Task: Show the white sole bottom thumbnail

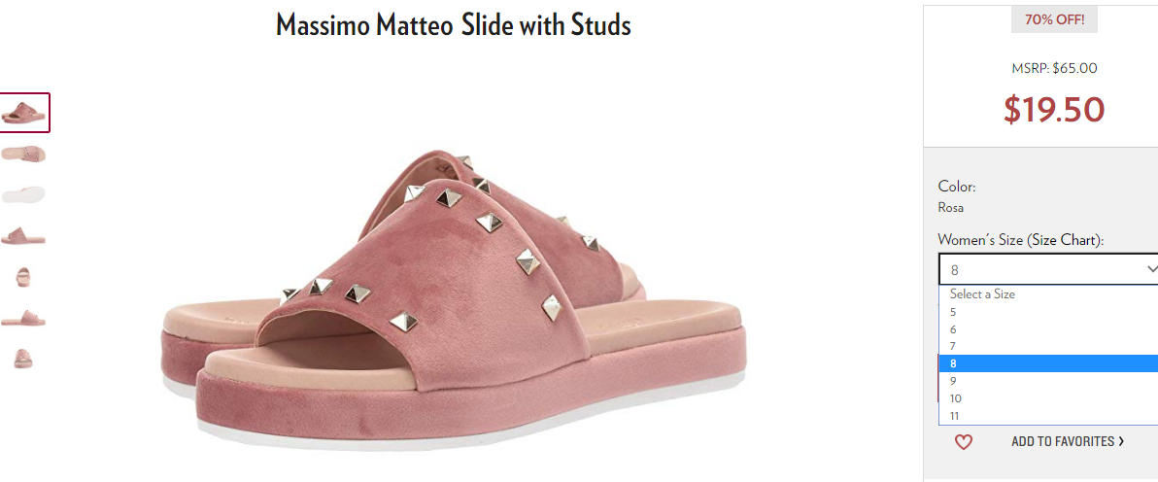Action: click(23, 194)
